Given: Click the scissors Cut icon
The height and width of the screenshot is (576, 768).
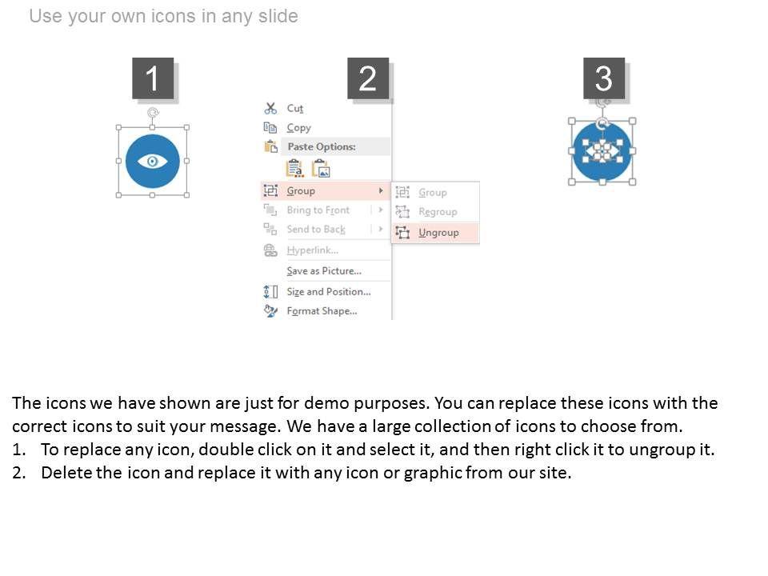Looking at the screenshot, I should tap(270, 108).
